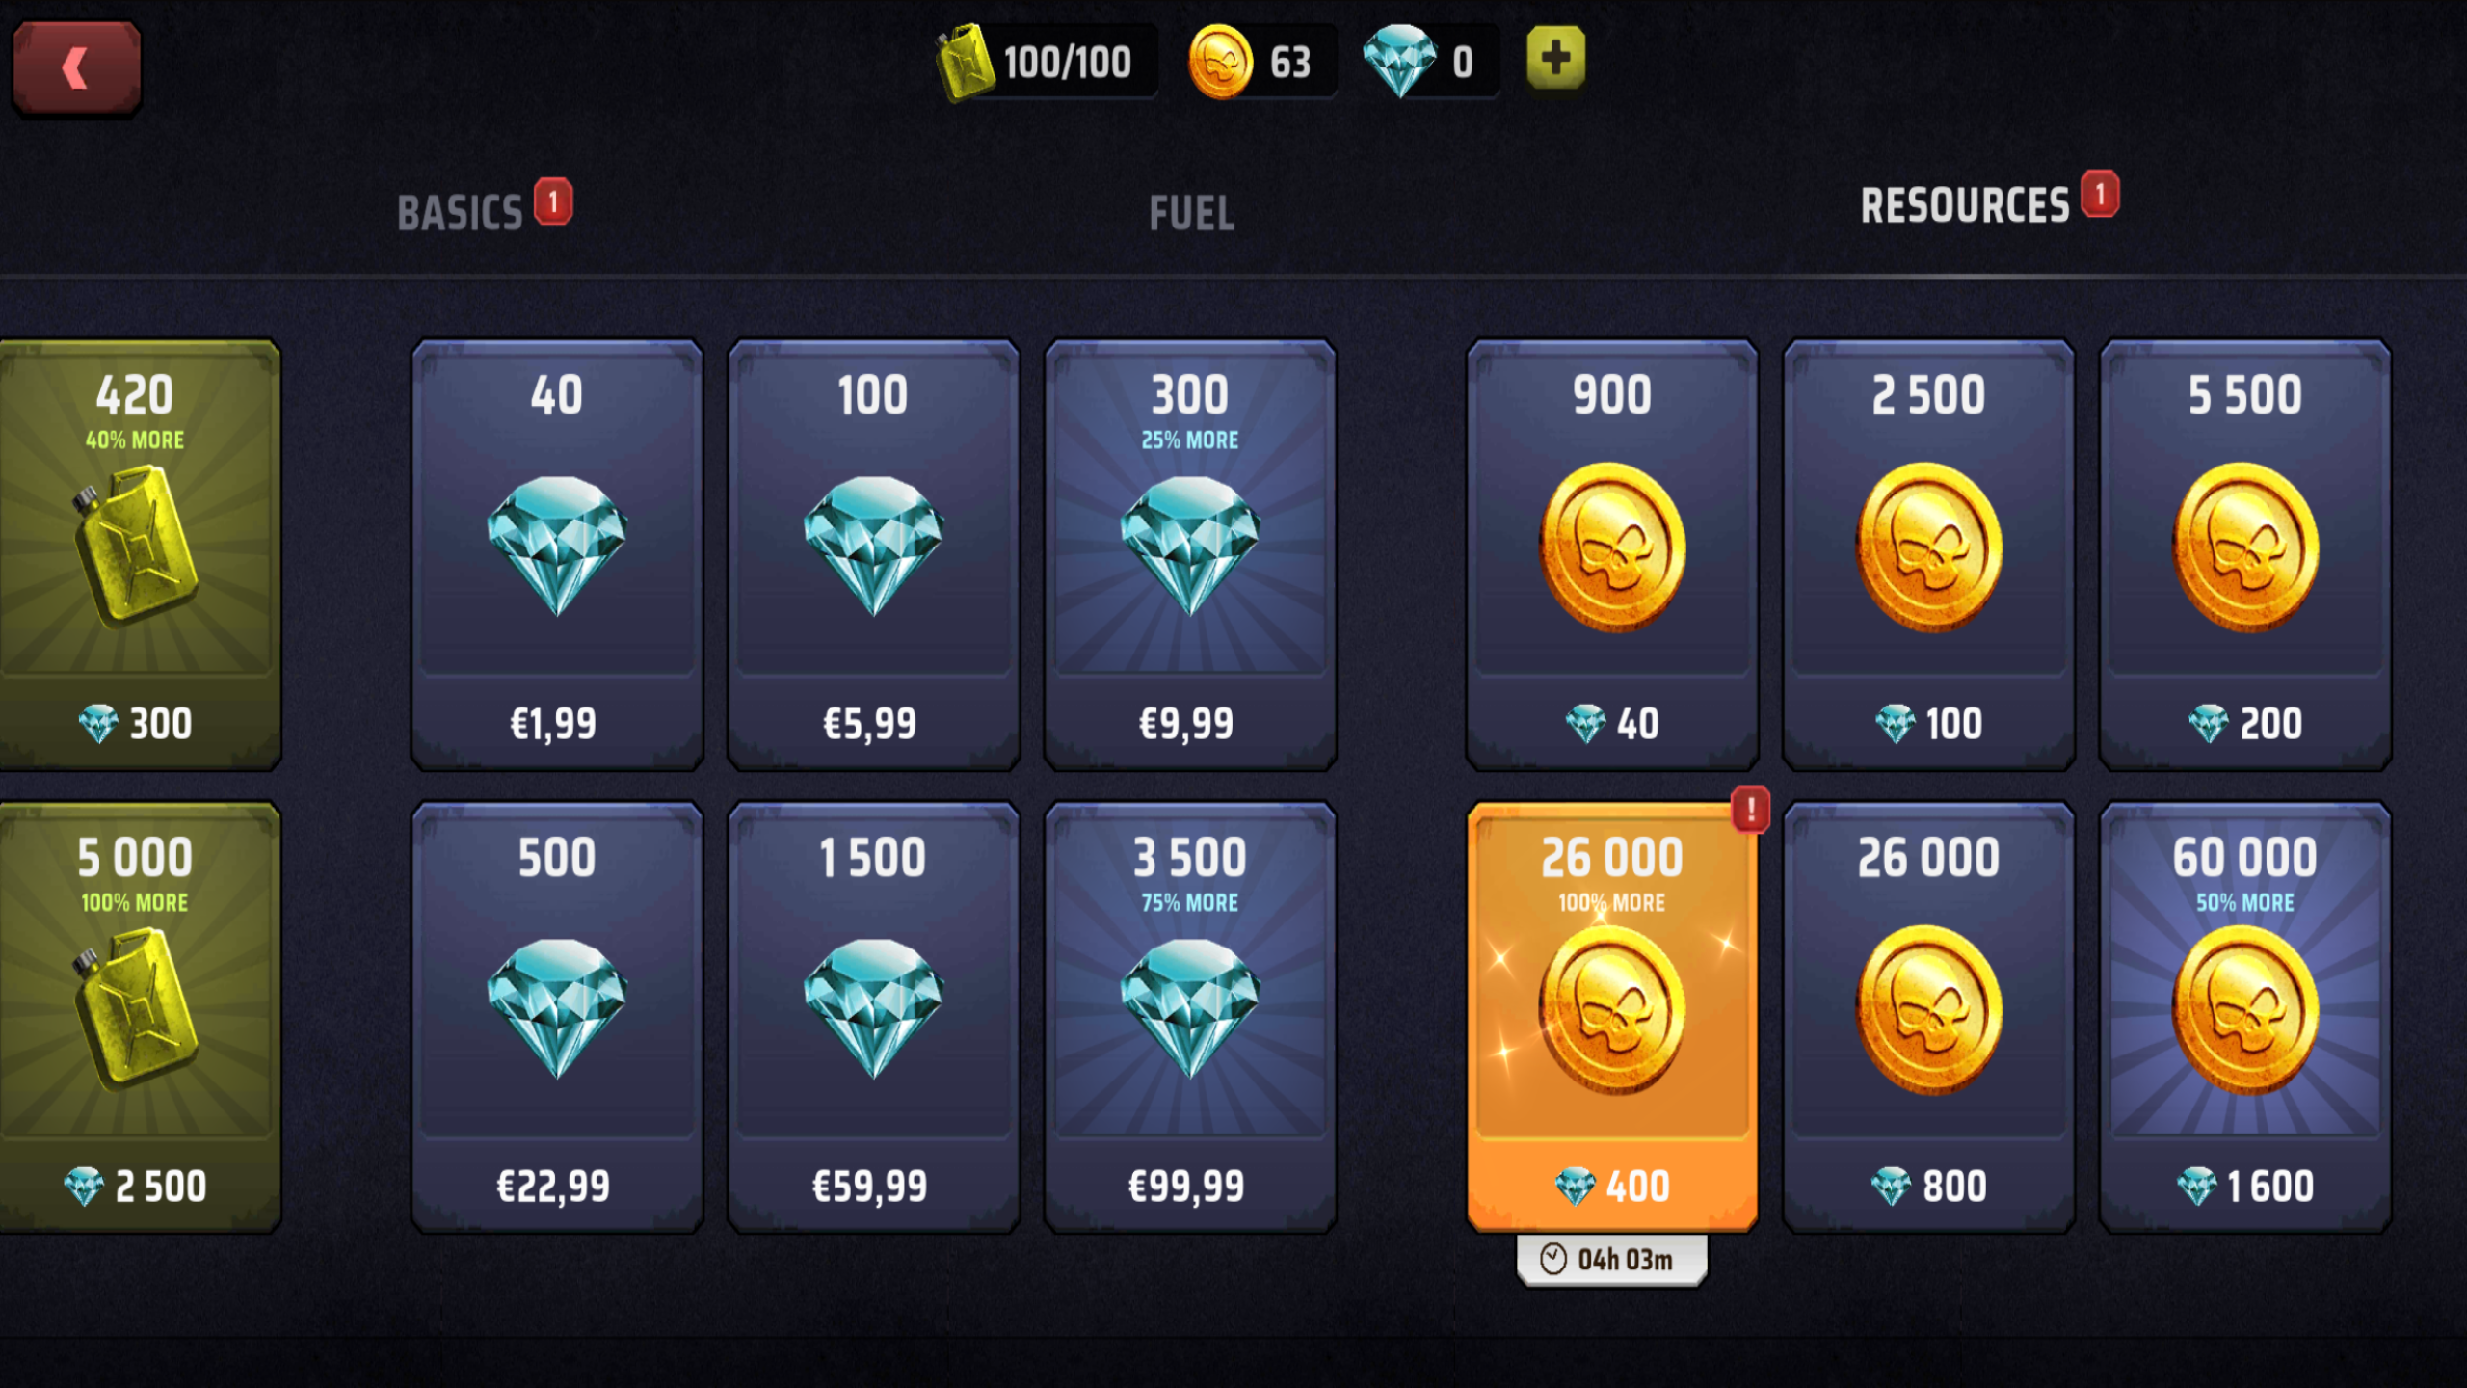Image resolution: width=2467 pixels, height=1388 pixels.
Task: Buy 60 000 coins for 1 600 gems
Action: coord(2245,1018)
